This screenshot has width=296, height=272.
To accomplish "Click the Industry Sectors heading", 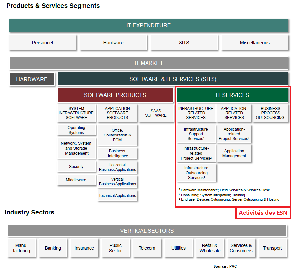I will click(29, 212).
